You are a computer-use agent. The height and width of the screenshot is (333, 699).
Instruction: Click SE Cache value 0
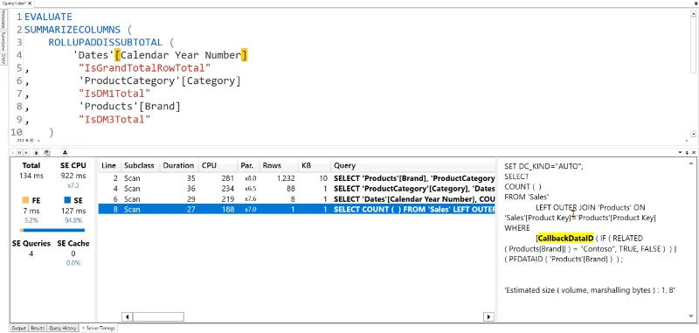pos(73,253)
